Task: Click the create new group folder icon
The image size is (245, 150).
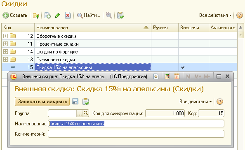Action: coord(36,15)
